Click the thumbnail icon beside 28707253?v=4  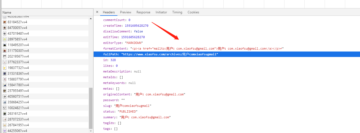point(5,119)
